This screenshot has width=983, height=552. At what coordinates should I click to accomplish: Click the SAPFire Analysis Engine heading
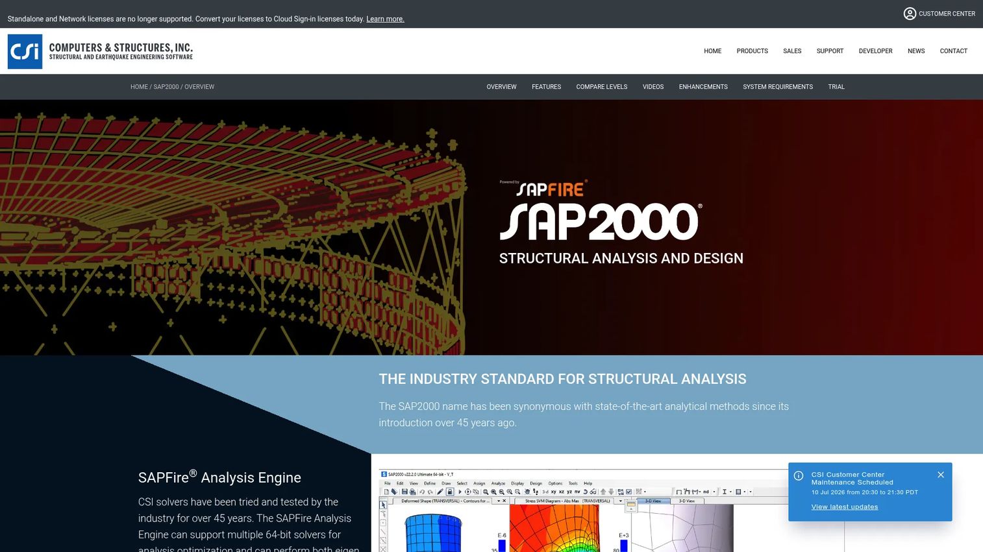point(219,477)
